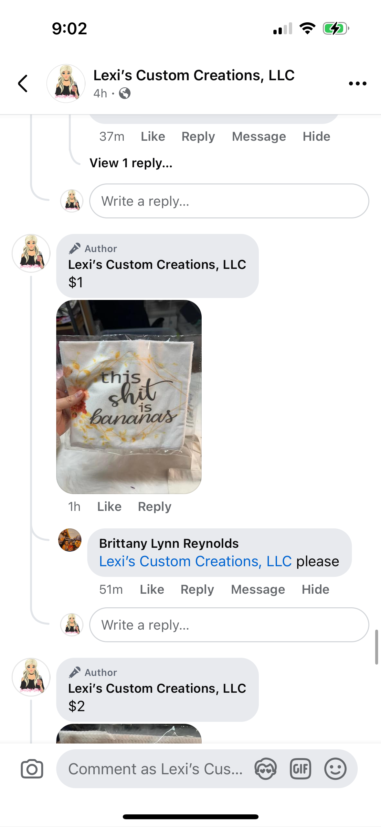
Task: Open the emoji smiley picker
Action: pyautogui.click(x=335, y=769)
